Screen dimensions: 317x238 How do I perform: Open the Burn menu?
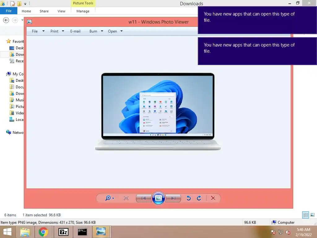point(93,31)
